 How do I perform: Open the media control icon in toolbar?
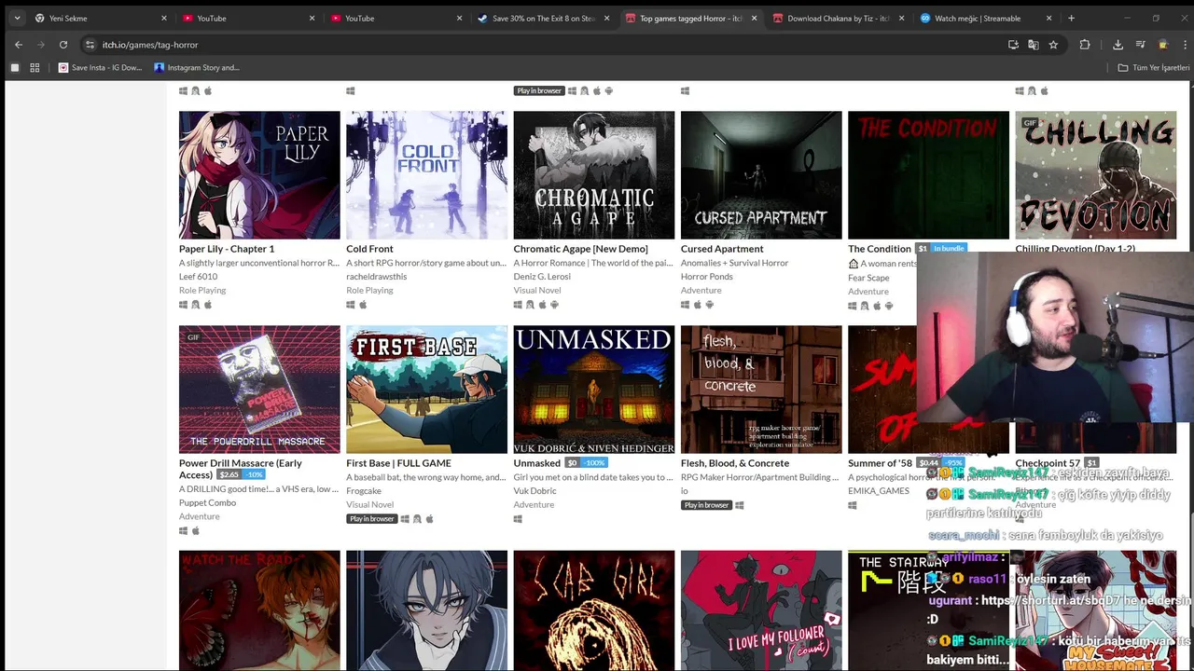(1140, 45)
